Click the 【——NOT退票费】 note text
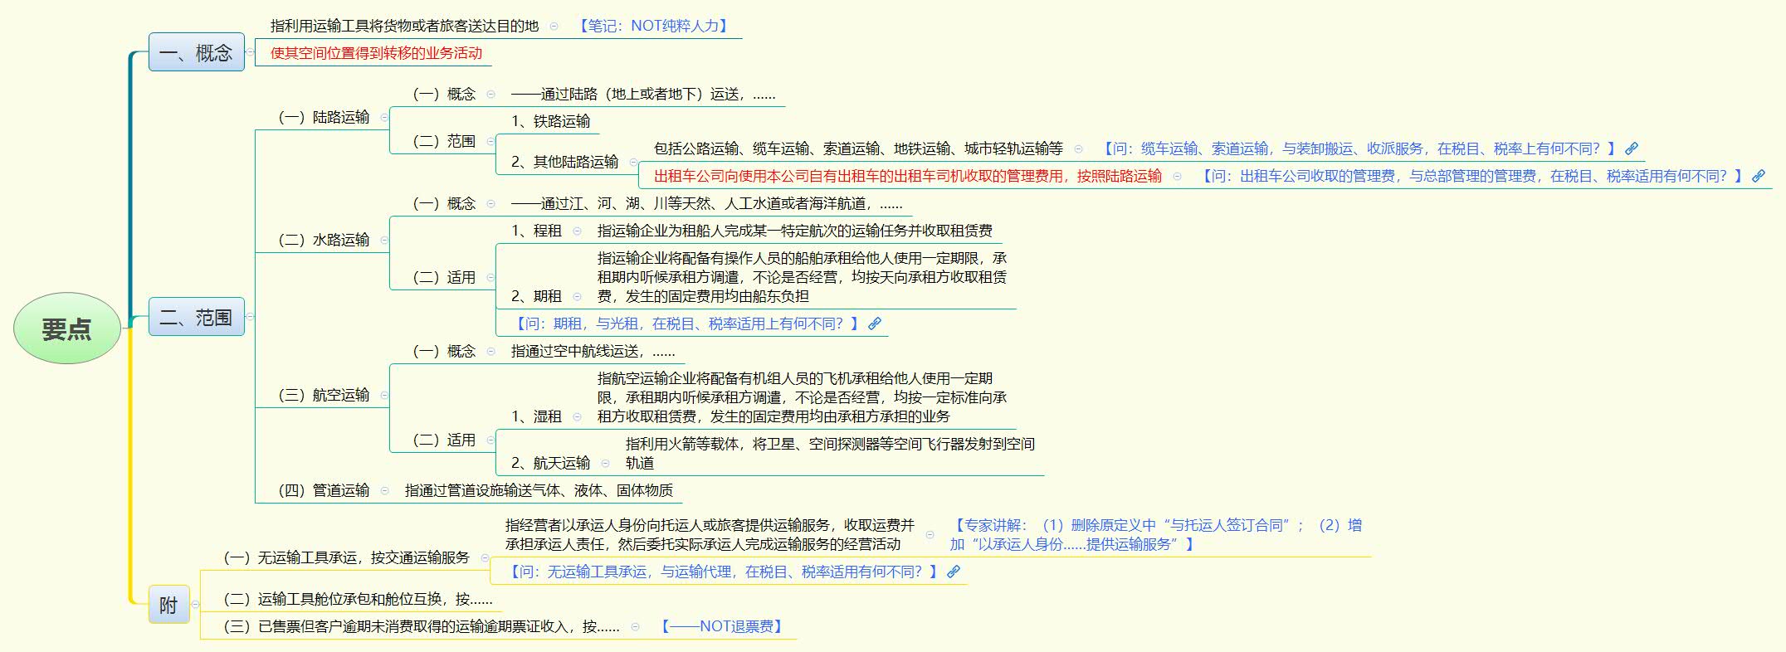 tap(721, 626)
